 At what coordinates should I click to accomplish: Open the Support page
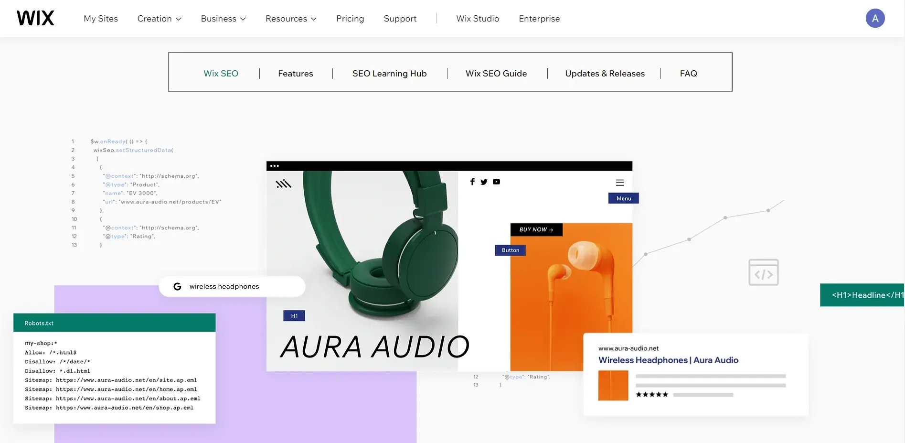pos(400,19)
